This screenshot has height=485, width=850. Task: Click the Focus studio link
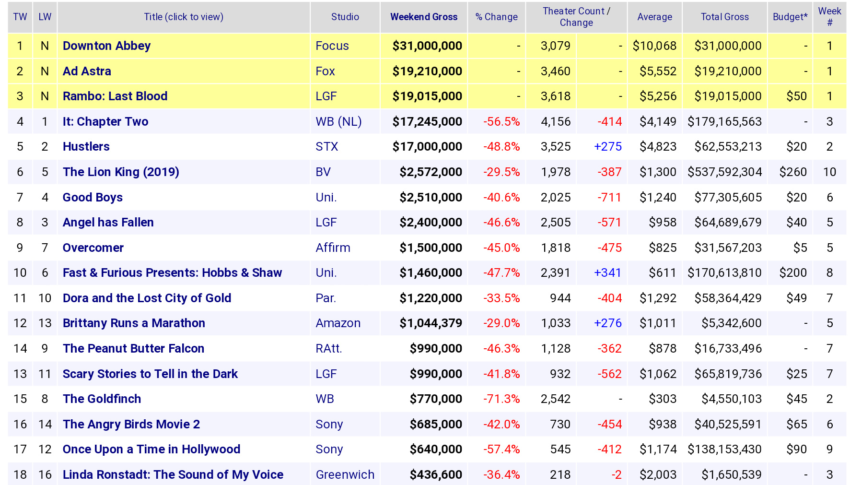(x=332, y=46)
